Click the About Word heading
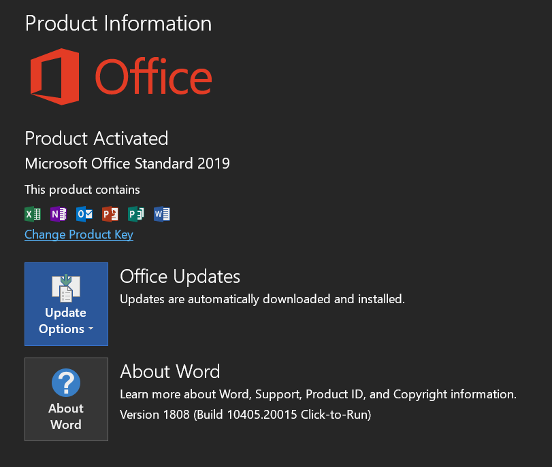The image size is (552, 467). pyautogui.click(x=170, y=372)
